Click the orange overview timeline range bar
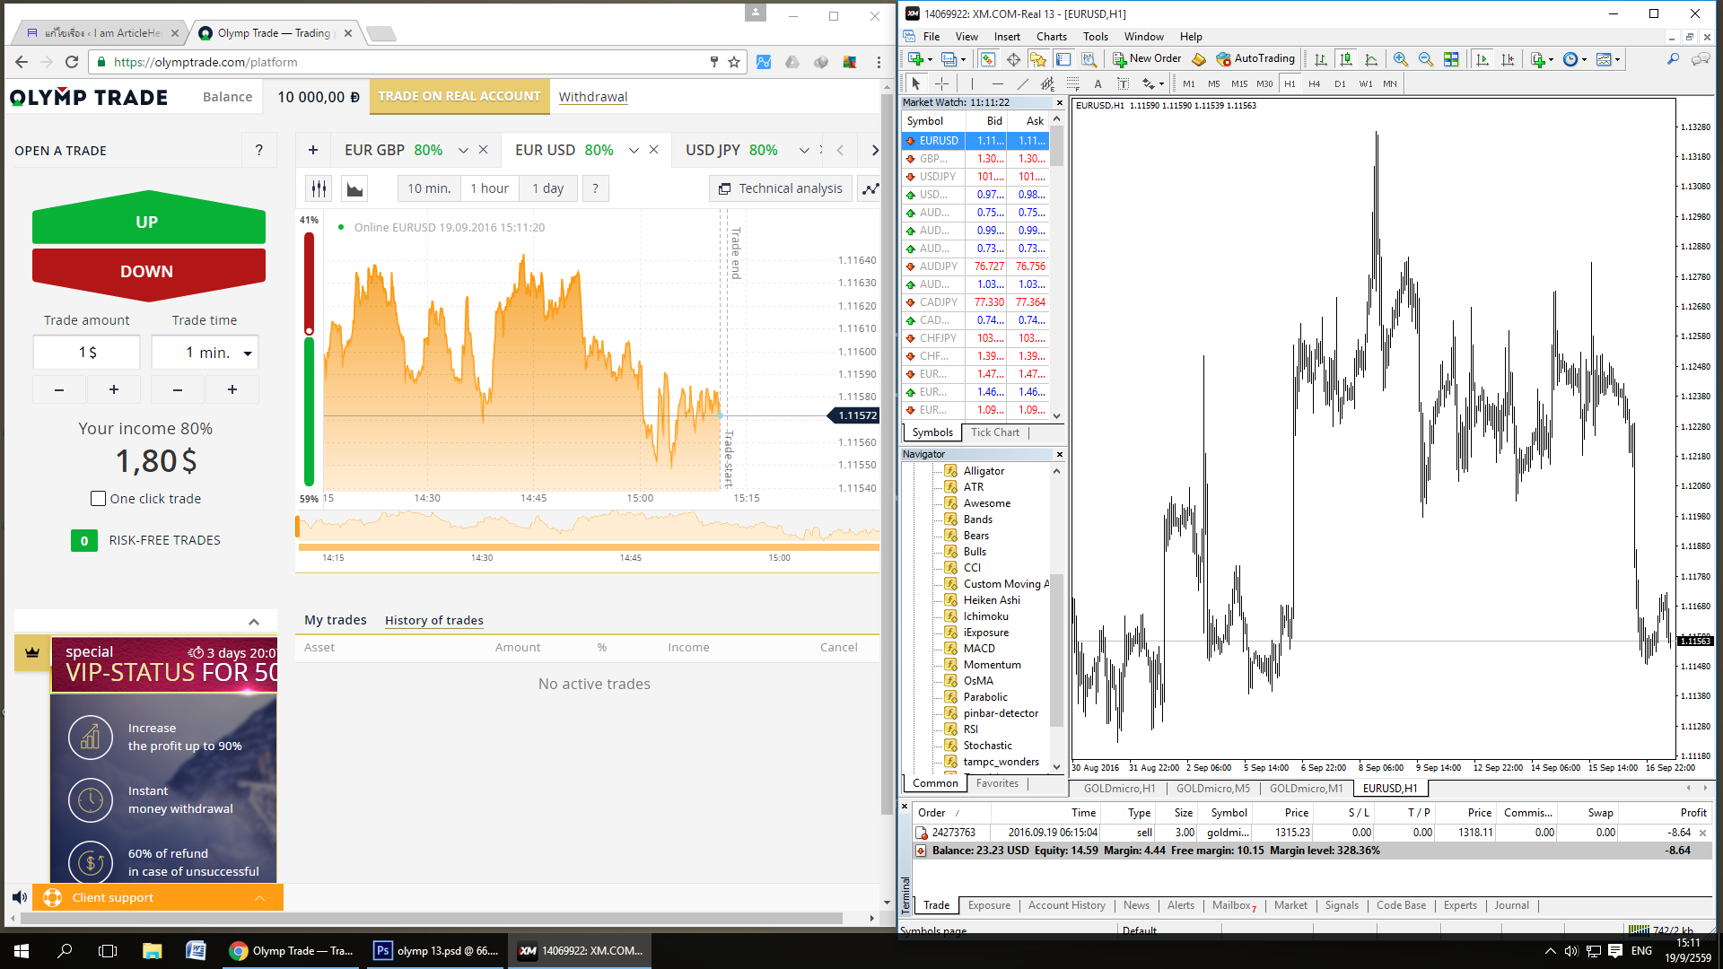 tap(589, 546)
